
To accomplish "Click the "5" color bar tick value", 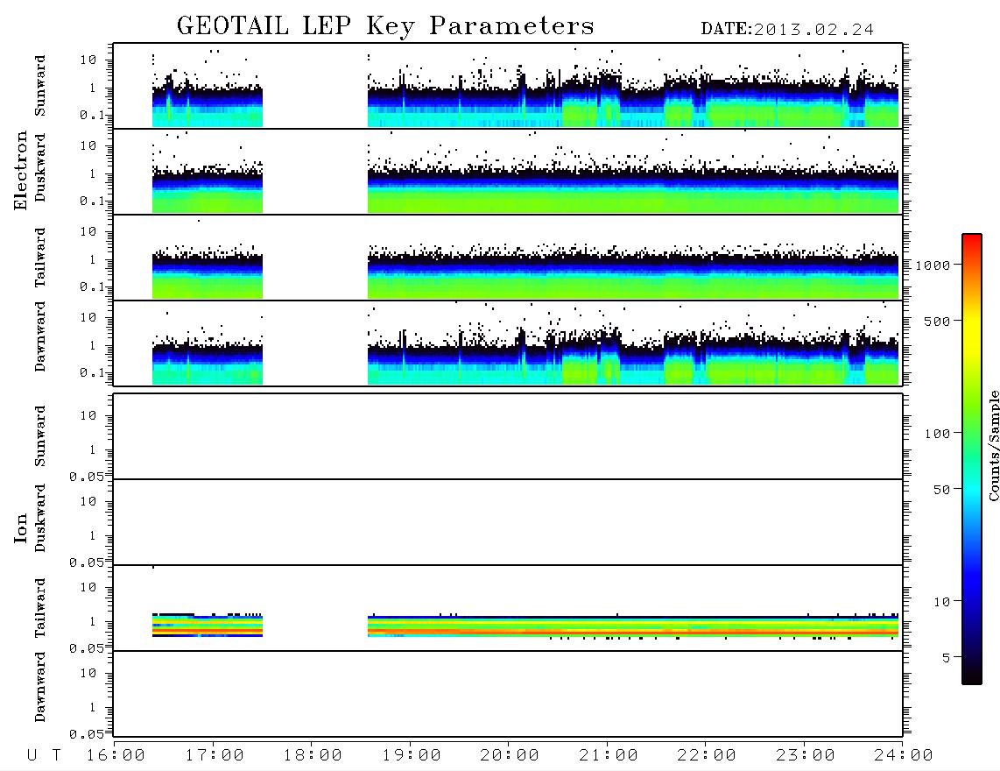I will click(947, 657).
